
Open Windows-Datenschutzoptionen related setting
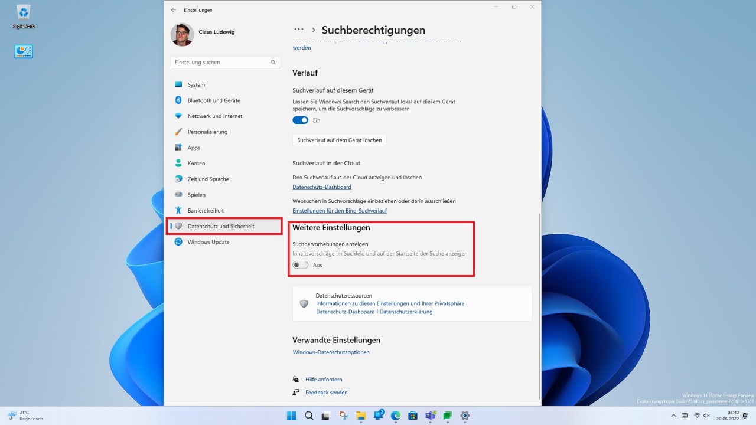click(331, 352)
